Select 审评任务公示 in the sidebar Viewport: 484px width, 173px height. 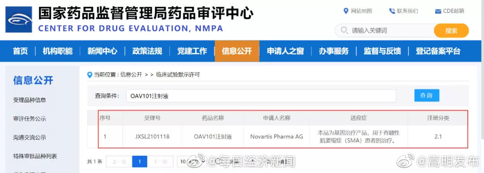[30, 119]
